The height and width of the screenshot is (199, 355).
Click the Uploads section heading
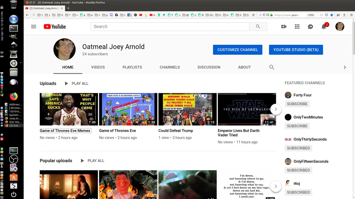click(x=48, y=83)
